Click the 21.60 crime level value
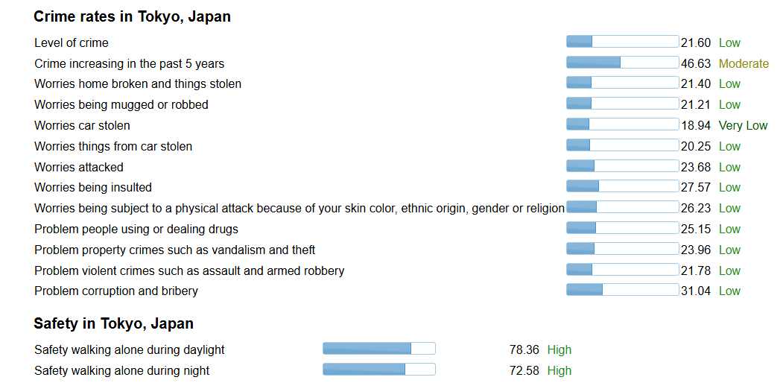The height and width of the screenshot is (383, 783). (x=696, y=43)
